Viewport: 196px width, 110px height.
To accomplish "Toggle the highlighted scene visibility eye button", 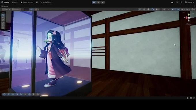I will coord(178,10).
